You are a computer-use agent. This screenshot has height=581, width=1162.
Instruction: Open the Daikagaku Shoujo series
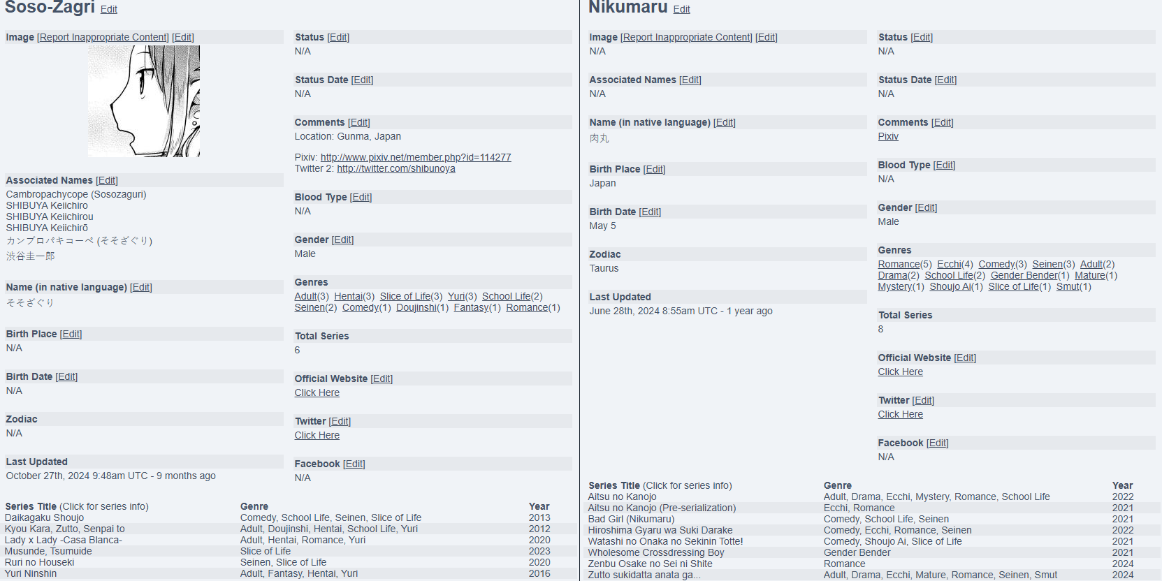click(44, 517)
